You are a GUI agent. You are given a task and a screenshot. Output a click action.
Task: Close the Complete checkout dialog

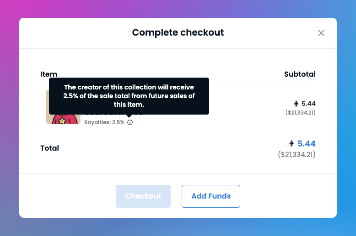[321, 33]
